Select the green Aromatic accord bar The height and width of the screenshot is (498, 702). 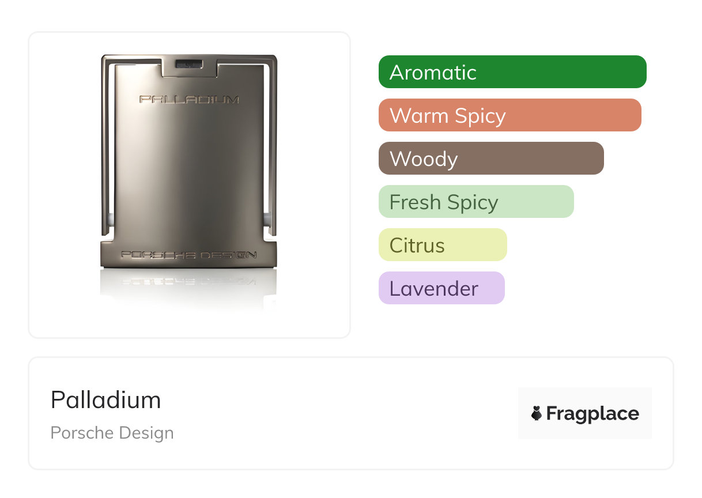click(x=512, y=72)
